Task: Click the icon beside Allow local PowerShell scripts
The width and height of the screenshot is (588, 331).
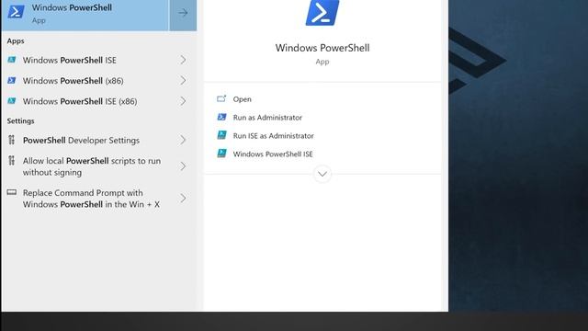Action: click(12, 161)
